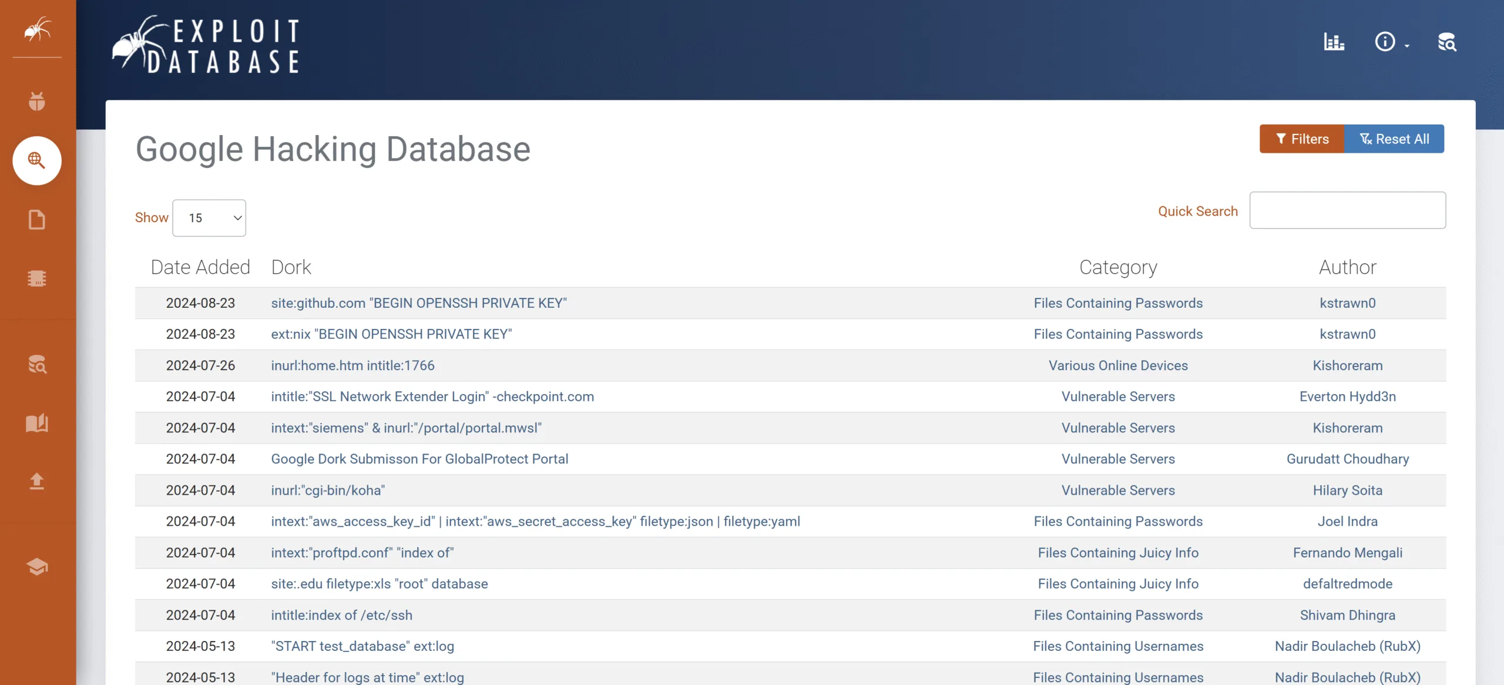Click the Reset All button
Image resolution: width=1504 pixels, height=685 pixels.
1394,139
